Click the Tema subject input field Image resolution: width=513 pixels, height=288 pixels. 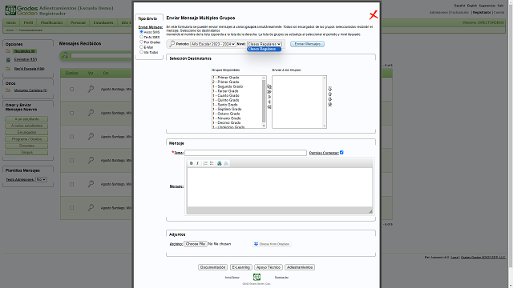[x=246, y=153]
